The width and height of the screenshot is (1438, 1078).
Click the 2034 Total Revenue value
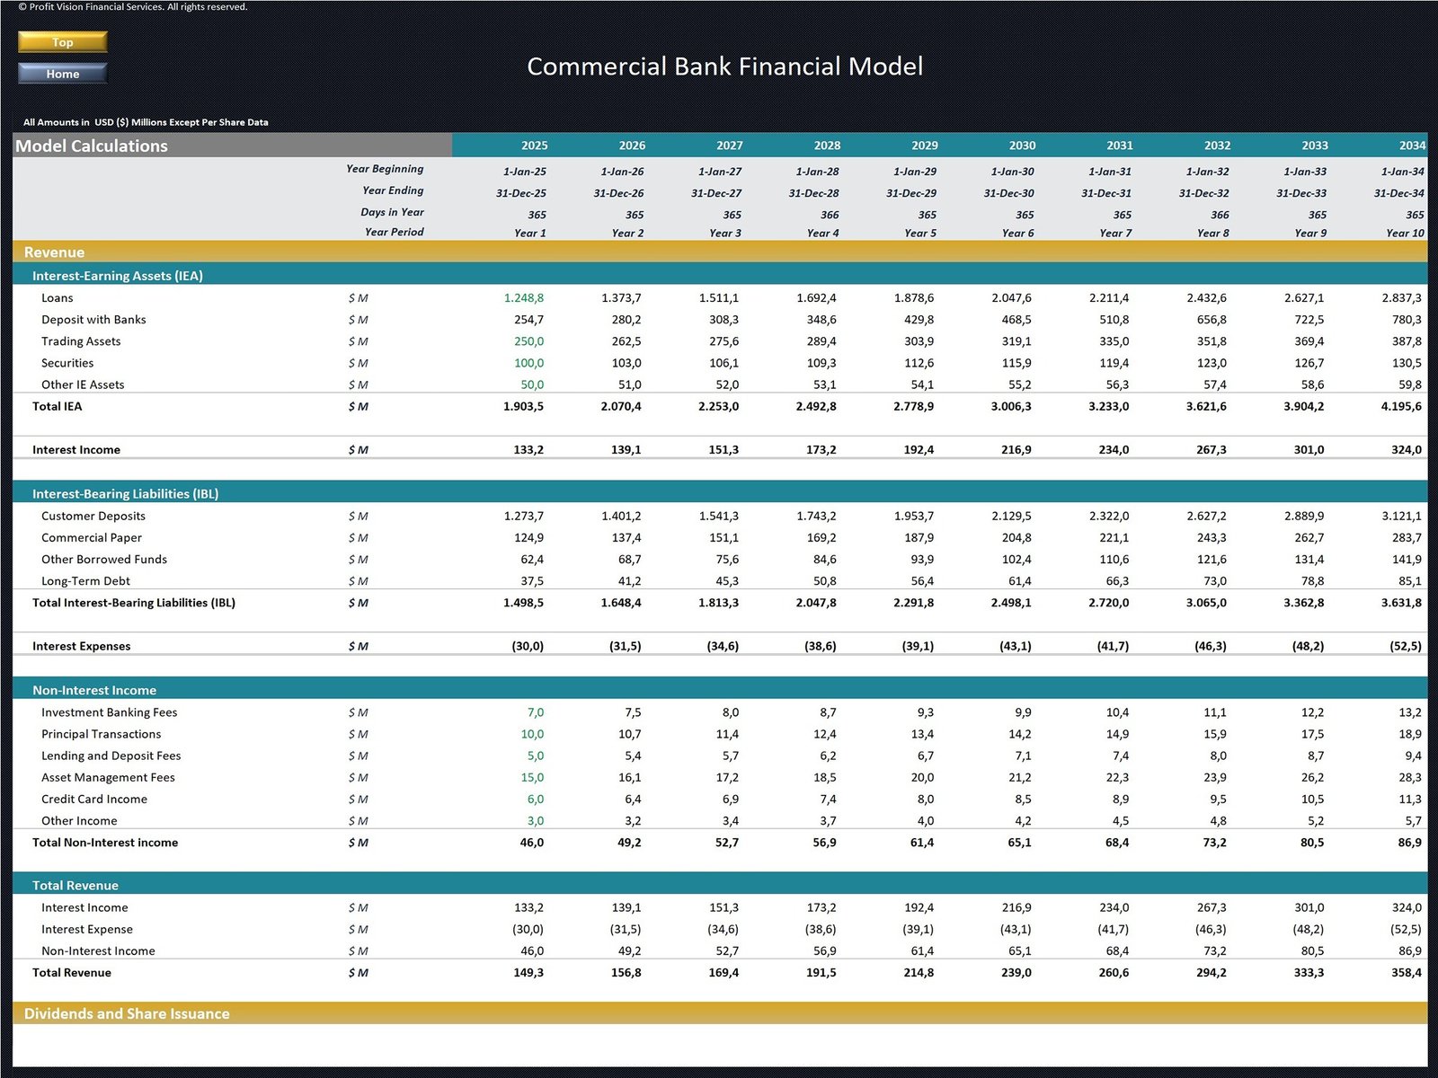pyautogui.click(x=1406, y=973)
